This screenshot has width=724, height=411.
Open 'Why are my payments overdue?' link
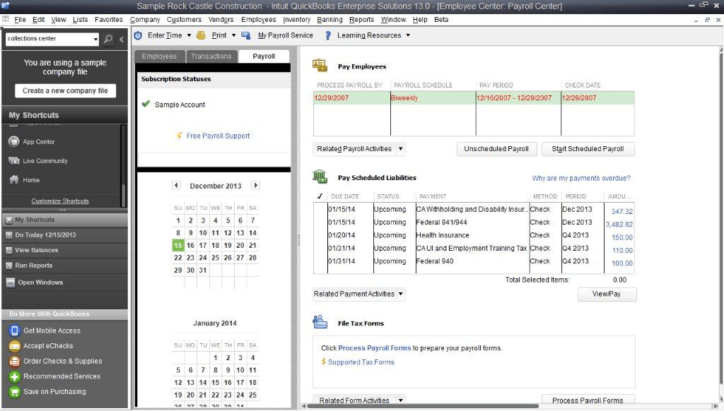581,179
